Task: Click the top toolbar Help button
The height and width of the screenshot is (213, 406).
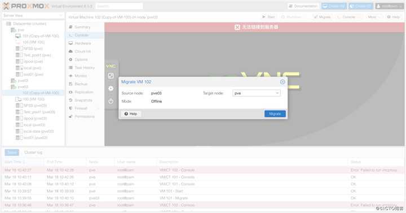Action: pos(394,17)
